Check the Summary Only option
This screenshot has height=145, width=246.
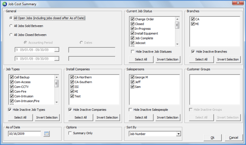pyautogui.click(x=70, y=133)
